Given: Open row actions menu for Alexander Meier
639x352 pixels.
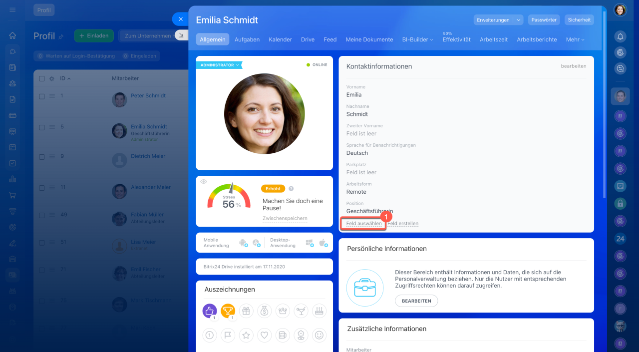Looking at the screenshot, I should click(x=52, y=188).
